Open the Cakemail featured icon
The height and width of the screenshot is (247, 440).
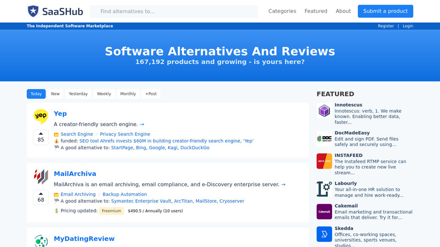pos(324,211)
